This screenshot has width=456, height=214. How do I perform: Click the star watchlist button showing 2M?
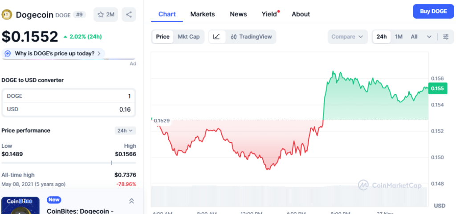106,14
